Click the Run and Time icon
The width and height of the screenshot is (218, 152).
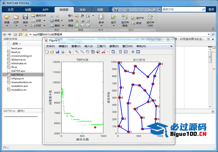pyautogui.click(x=150, y=17)
